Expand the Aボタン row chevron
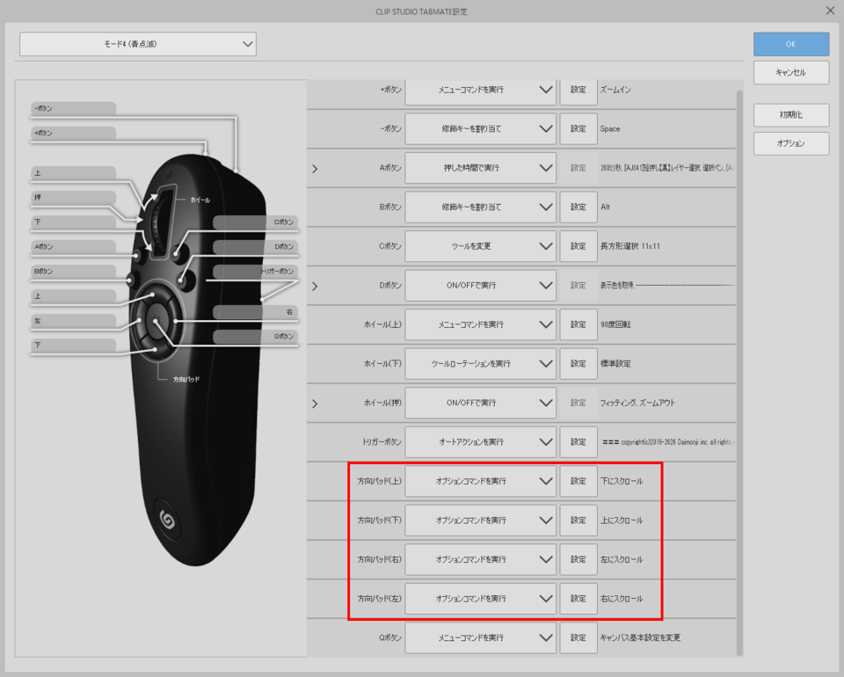The image size is (844, 677). tap(315, 168)
